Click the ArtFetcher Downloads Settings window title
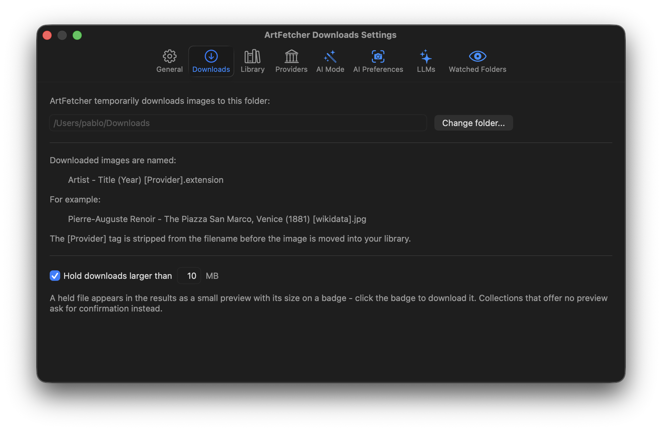The height and width of the screenshot is (431, 662). coord(330,35)
